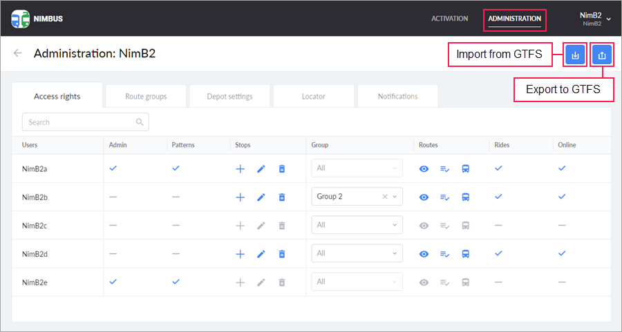Screen dimensions: 622x332
Task: Click the back arrow beside Administration title
Action: tap(18, 53)
